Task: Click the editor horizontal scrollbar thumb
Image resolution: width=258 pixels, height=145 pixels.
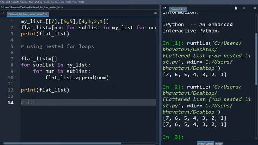Action: [x=62, y=143]
